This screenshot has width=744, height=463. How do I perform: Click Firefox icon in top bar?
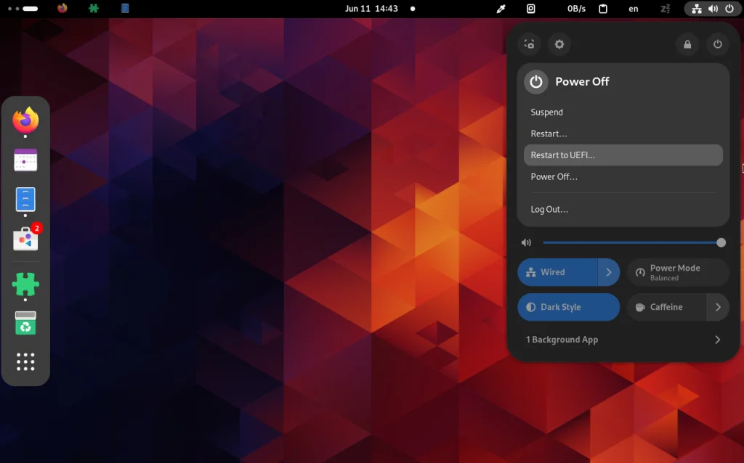tap(62, 9)
